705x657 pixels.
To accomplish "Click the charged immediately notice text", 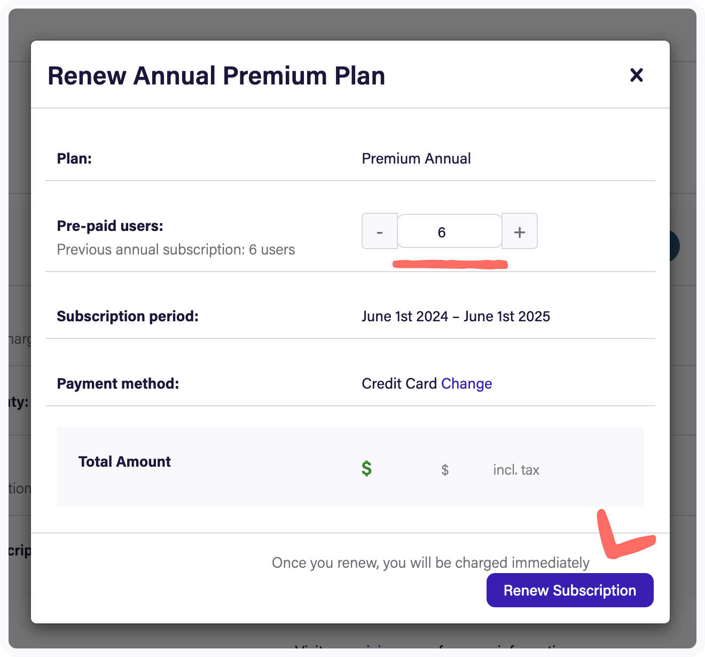I will 430,563.
